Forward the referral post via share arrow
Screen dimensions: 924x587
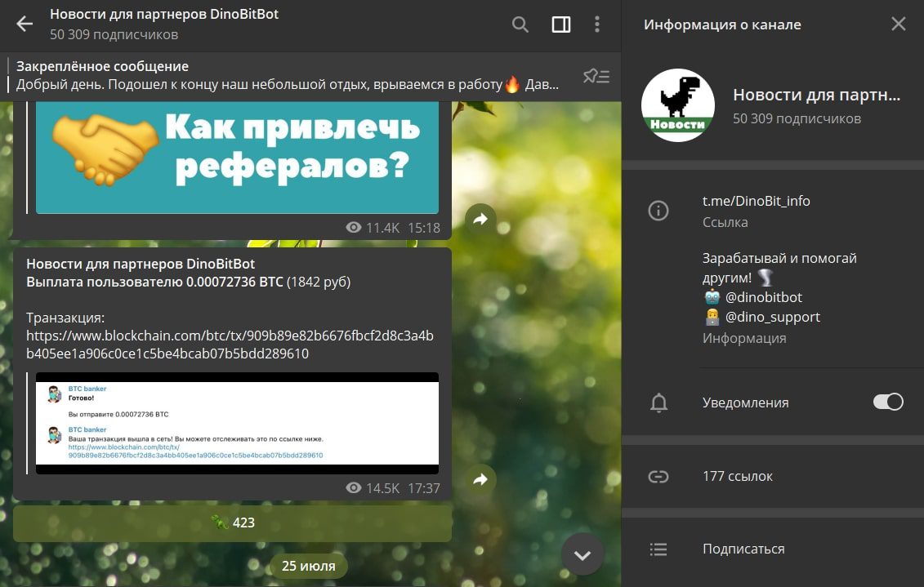481,219
